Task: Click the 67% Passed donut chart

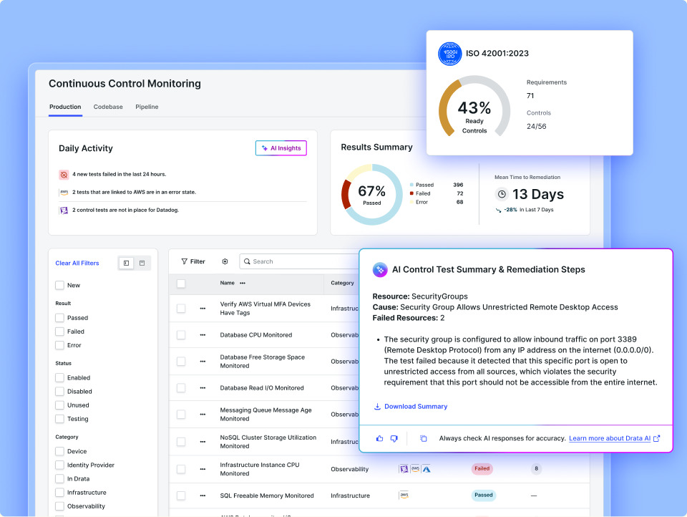Action: [x=371, y=194]
